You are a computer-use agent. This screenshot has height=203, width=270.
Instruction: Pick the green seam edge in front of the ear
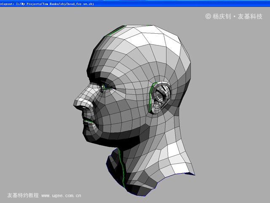(x=151, y=96)
